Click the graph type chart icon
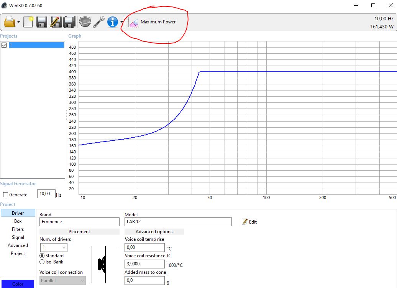Image resolution: width=397 pixels, height=288 pixels. click(x=133, y=23)
